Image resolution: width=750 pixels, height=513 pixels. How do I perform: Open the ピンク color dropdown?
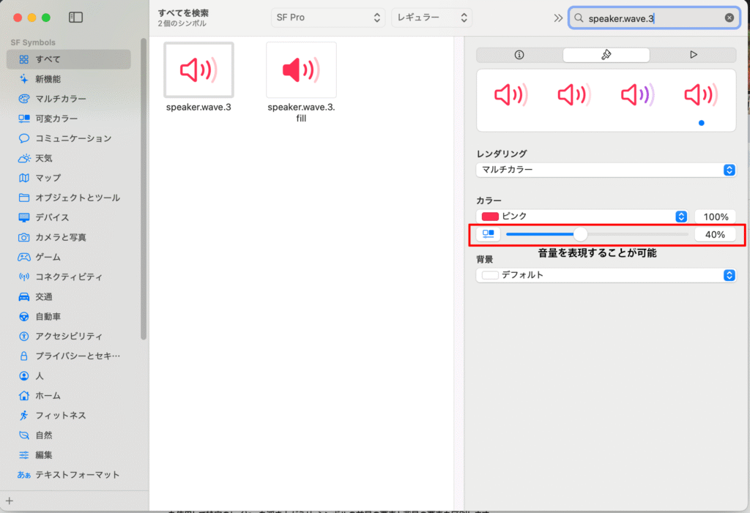pyautogui.click(x=582, y=217)
